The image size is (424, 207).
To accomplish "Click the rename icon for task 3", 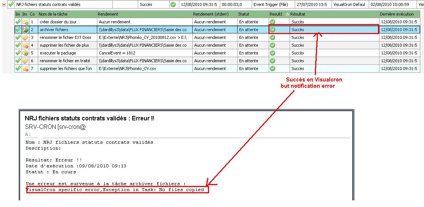I will click(x=25, y=37).
